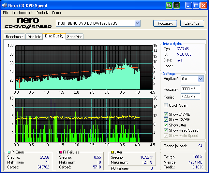Screen dimensions: 209x173
Task: Open the Plik menu
Action: tap(6, 13)
